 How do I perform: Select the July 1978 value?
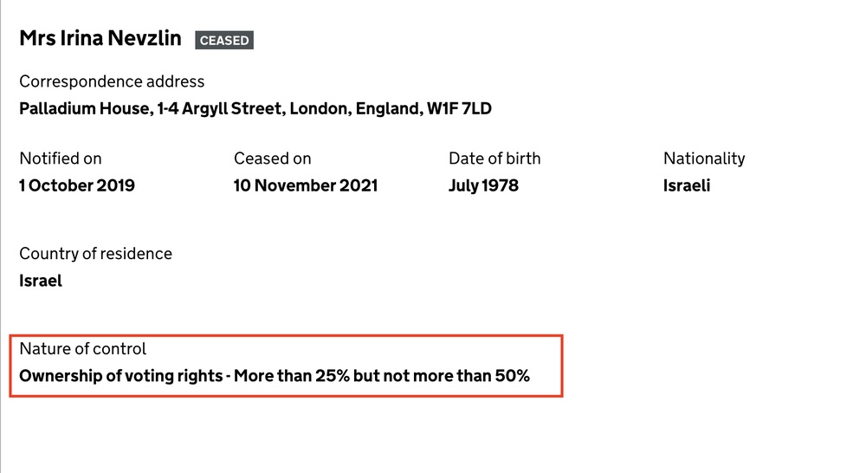pyautogui.click(x=483, y=185)
